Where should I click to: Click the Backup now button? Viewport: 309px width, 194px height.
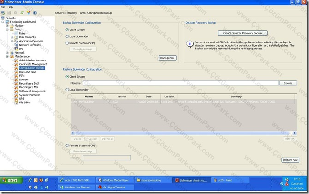coord(167,58)
